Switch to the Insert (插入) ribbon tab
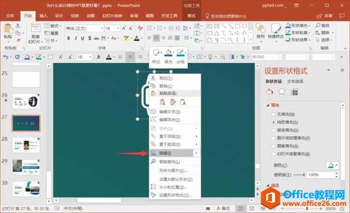 (43, 16)
